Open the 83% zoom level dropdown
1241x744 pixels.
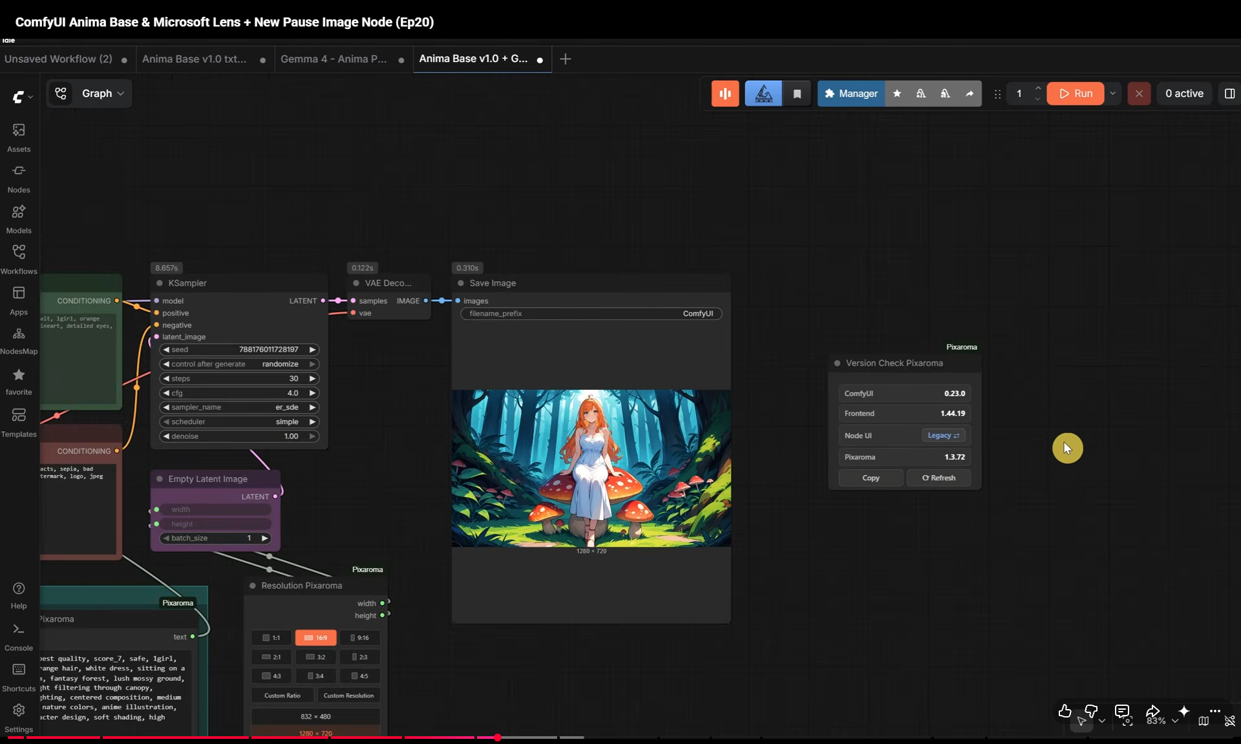point(1161,721)
